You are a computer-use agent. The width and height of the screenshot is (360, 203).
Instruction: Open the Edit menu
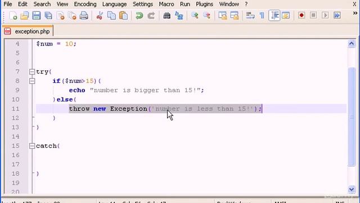tap(22, 4)
